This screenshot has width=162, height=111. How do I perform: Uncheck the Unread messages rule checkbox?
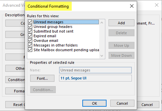click(30, 22)
